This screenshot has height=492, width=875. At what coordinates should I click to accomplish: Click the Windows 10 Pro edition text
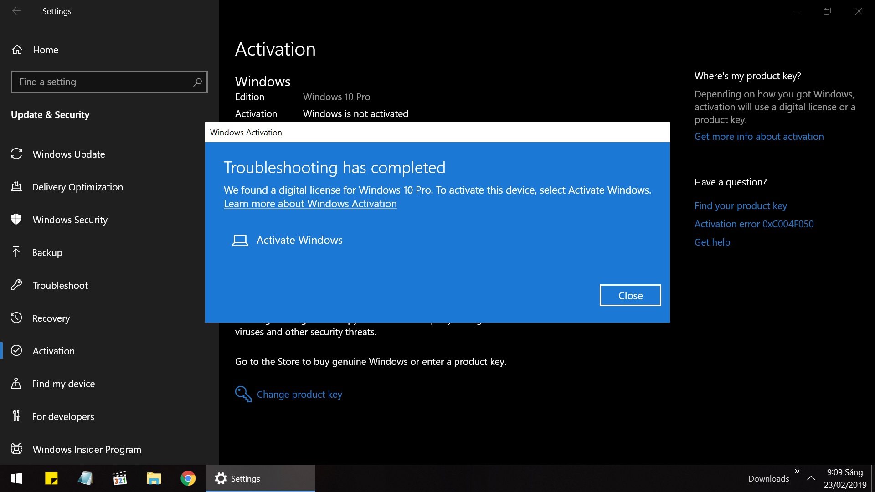click(x=336, y=97)
